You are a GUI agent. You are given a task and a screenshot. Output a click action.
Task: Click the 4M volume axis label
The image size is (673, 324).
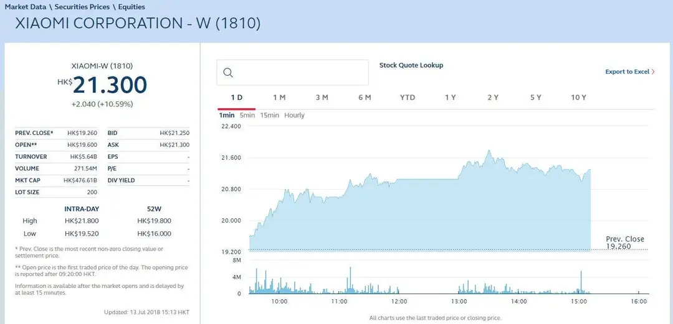[237, 277]
